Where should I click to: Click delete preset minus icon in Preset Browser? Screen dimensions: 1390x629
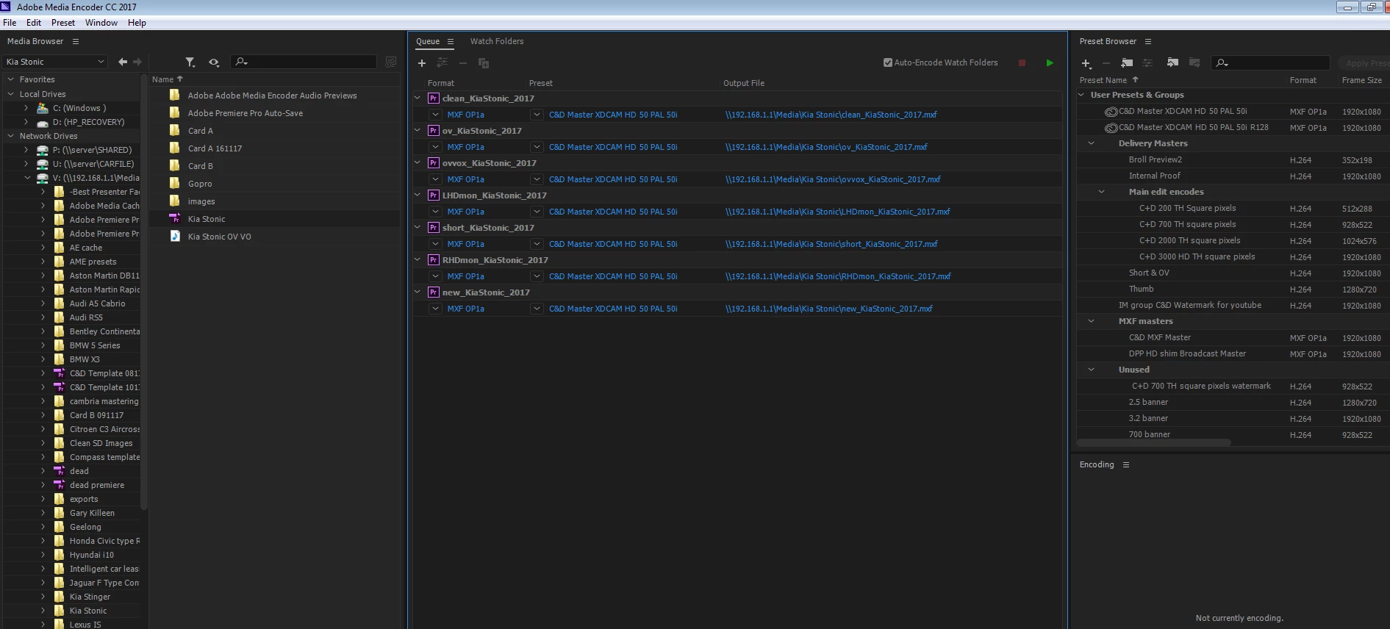(x=1106, y=63)
